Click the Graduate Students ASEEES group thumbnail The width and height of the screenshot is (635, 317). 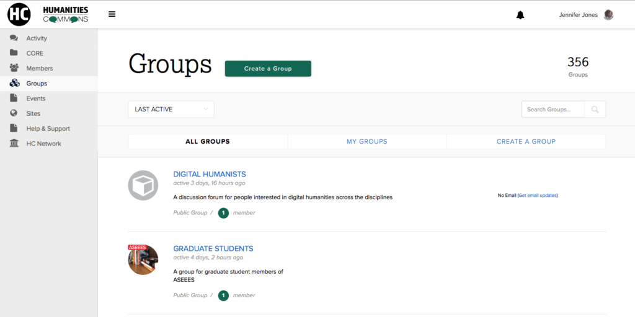(143, 260)
